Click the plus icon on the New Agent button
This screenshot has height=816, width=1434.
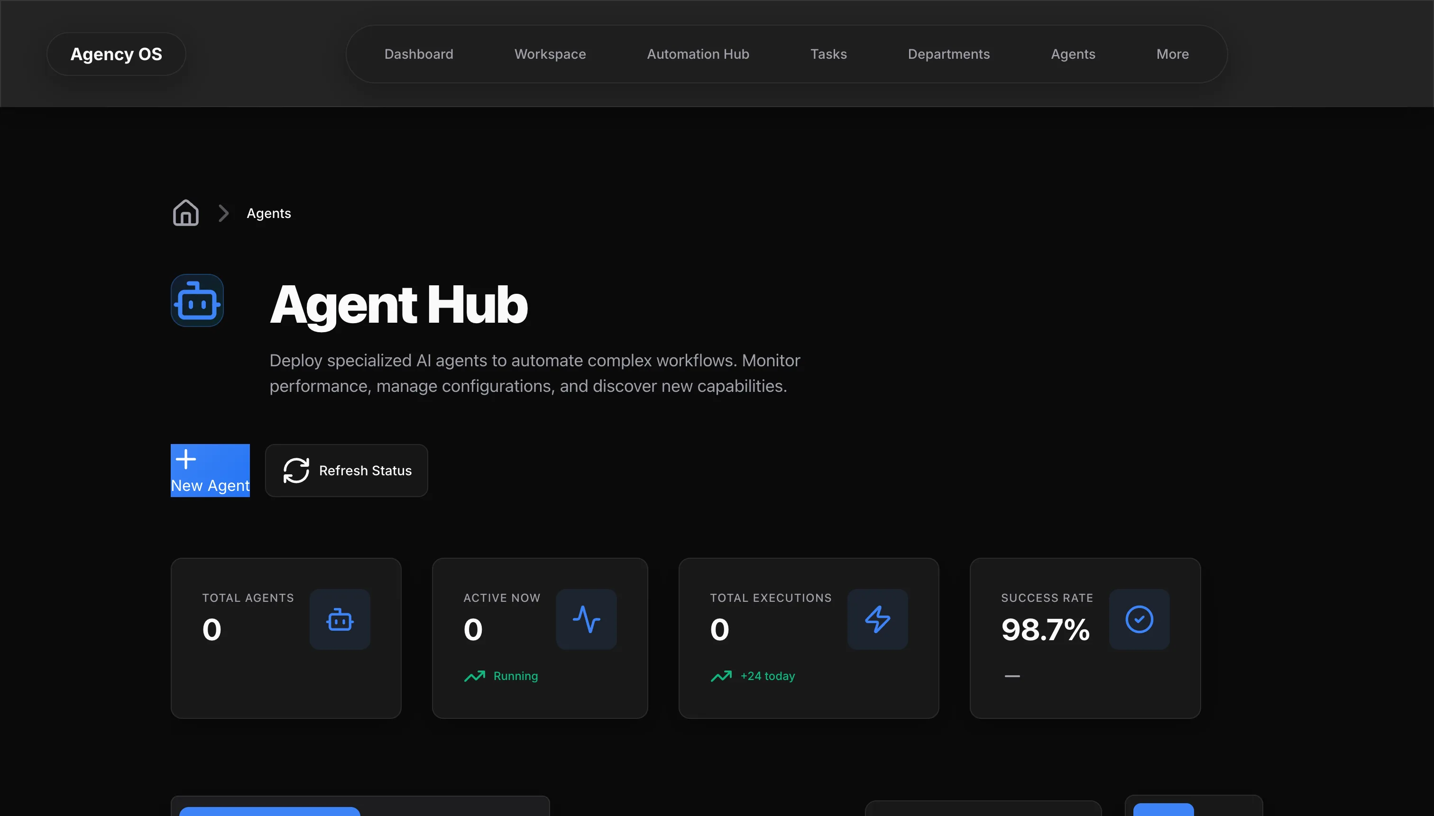pyautogui.click(x=185, y=458)
